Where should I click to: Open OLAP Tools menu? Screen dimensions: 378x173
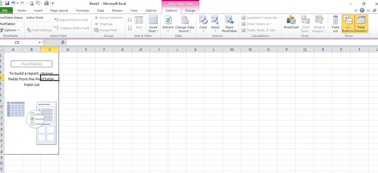pyautogui.click(x=305, y=24)
